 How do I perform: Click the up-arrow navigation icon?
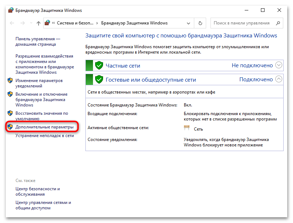(38, 23)
